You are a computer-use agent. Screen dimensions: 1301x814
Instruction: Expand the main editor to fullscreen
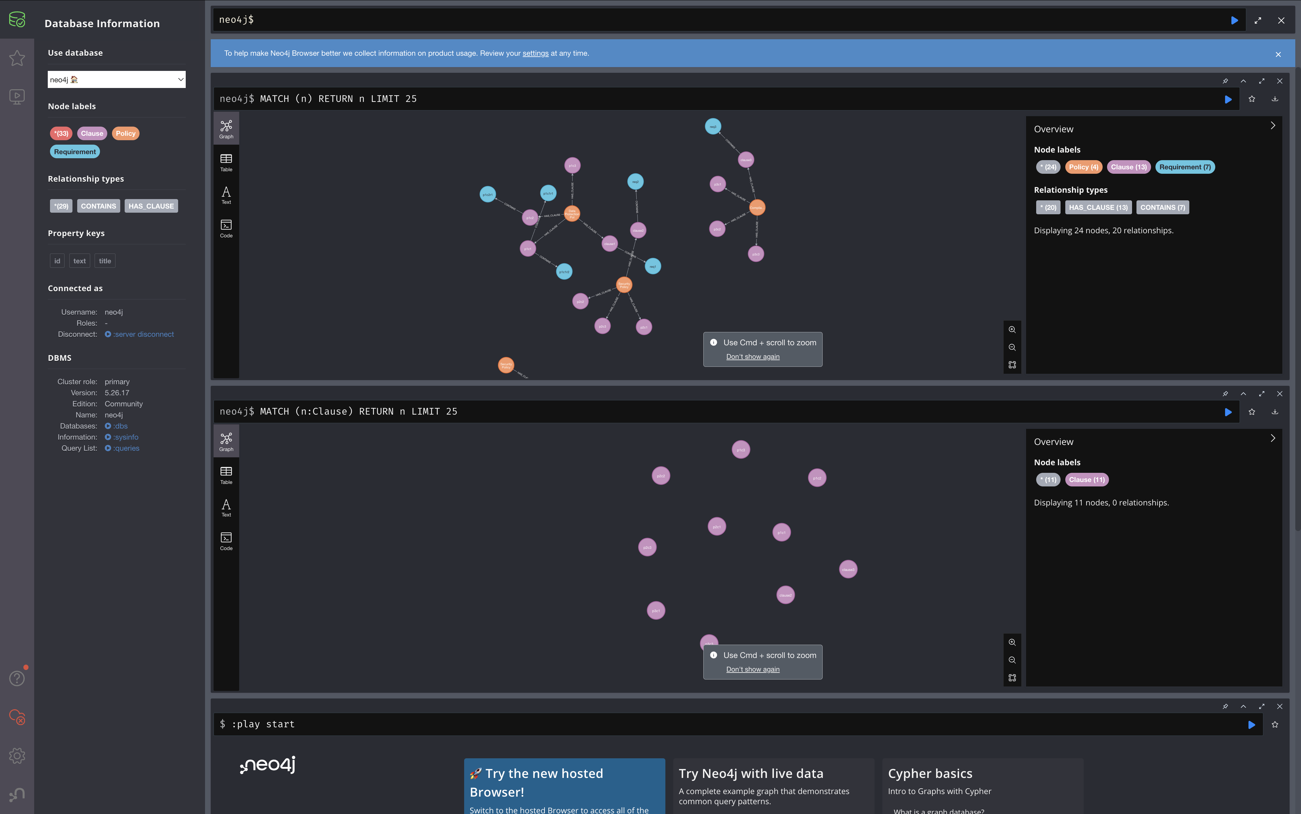point(1258,21)
